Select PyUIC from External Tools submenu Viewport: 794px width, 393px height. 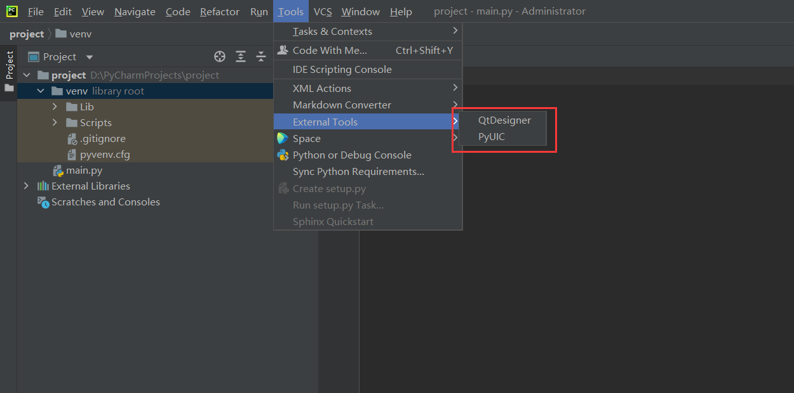tap(492, 136)
